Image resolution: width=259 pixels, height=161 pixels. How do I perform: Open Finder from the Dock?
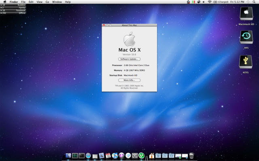68,155
